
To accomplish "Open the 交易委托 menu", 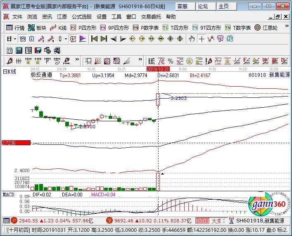I will [151, 17].
